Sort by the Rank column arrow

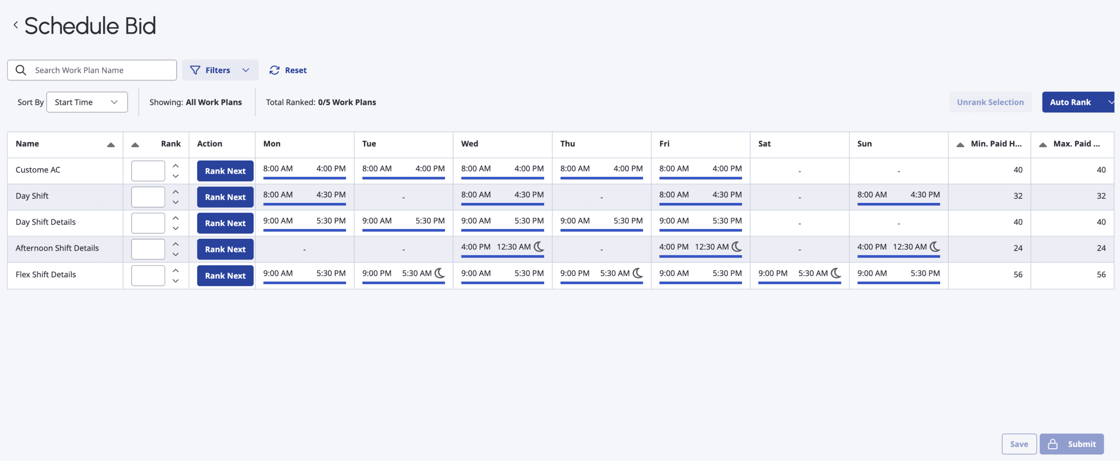135,145
